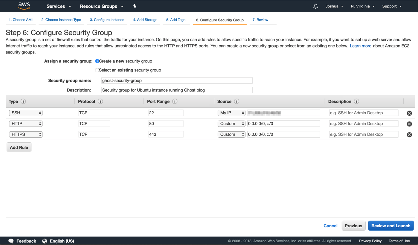This screenshot has height=245, width=418.
Task: Click the pin shortcut icon in navbar
Action: point(135,6)
